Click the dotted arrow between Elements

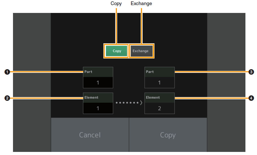129,103
